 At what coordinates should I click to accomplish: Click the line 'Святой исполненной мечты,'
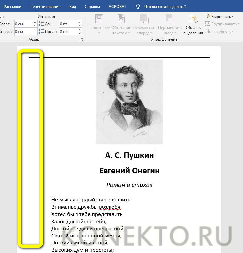coord(86,236)
